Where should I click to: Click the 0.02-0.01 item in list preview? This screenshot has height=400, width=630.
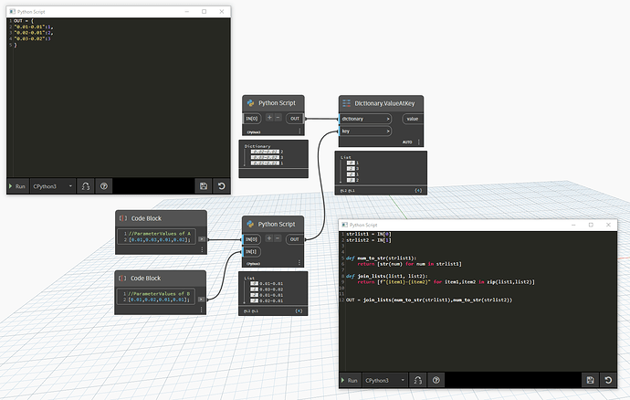[x=271, y=300]
